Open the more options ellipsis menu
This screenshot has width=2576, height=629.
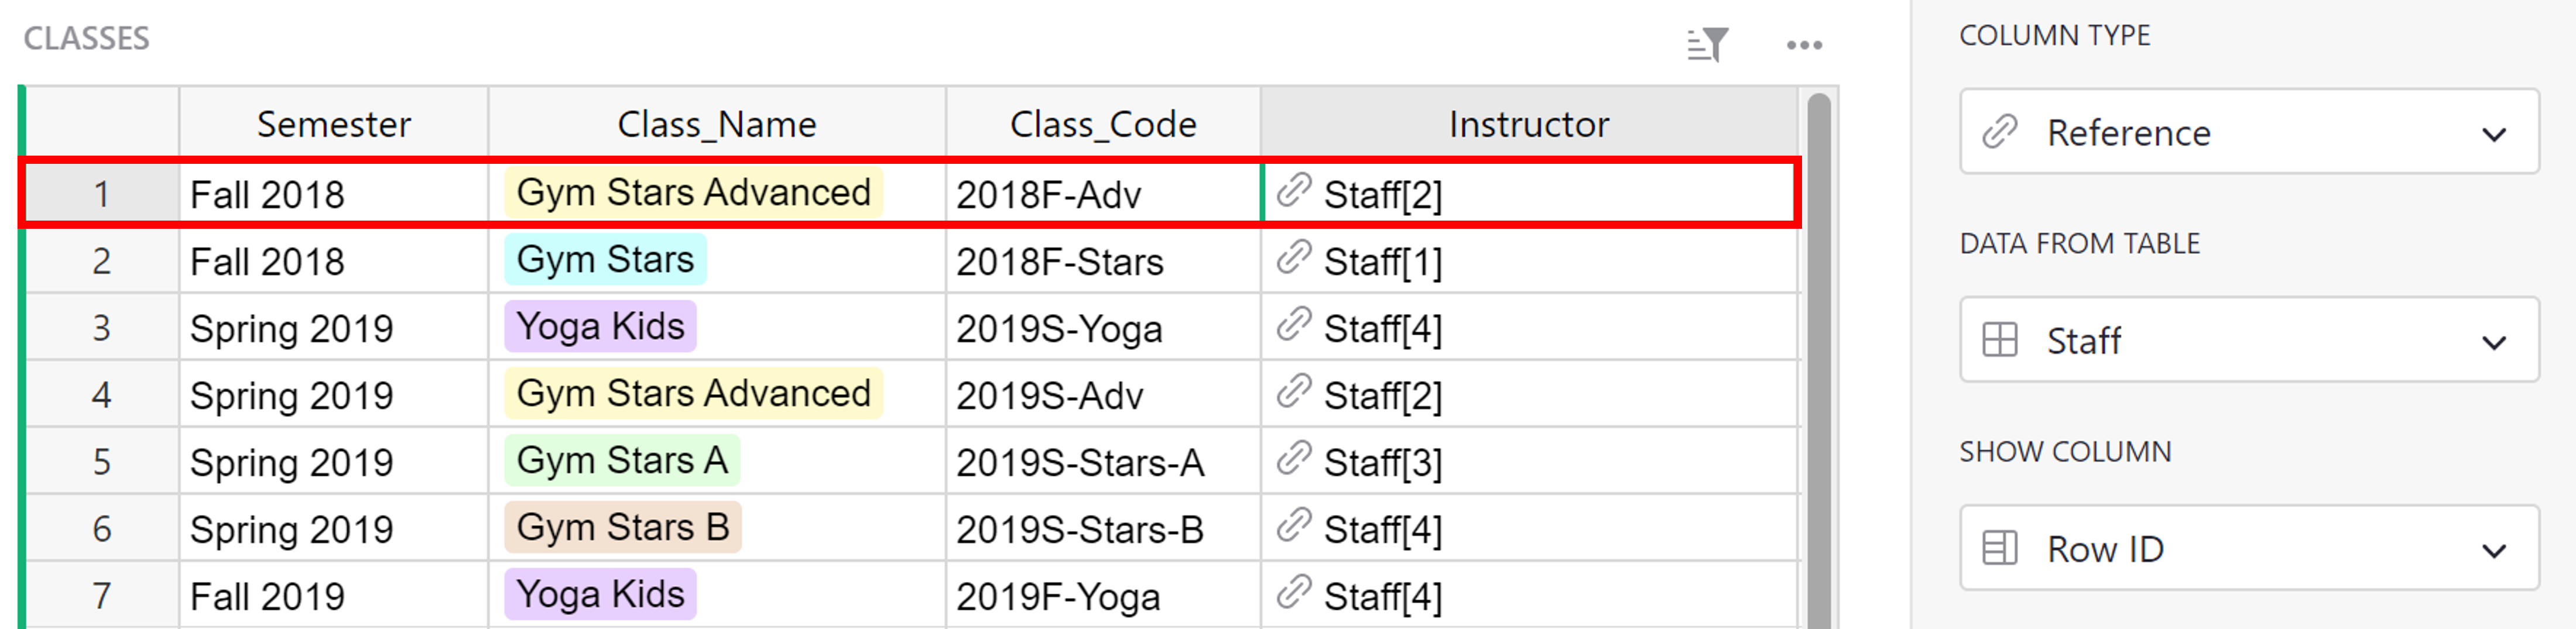pos(1804,44)
